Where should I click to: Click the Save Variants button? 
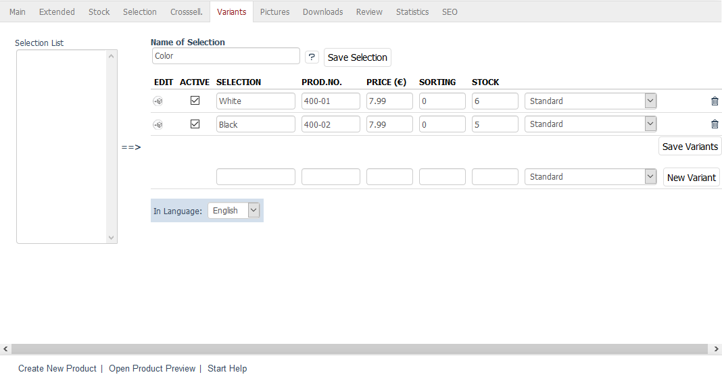(x=690, y=147)
